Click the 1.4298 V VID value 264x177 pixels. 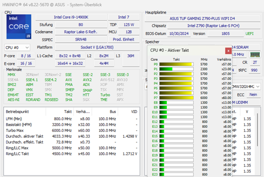click(130, 136)
